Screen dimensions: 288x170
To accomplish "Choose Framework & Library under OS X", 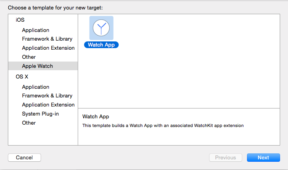I will click(x=47, y=96).
